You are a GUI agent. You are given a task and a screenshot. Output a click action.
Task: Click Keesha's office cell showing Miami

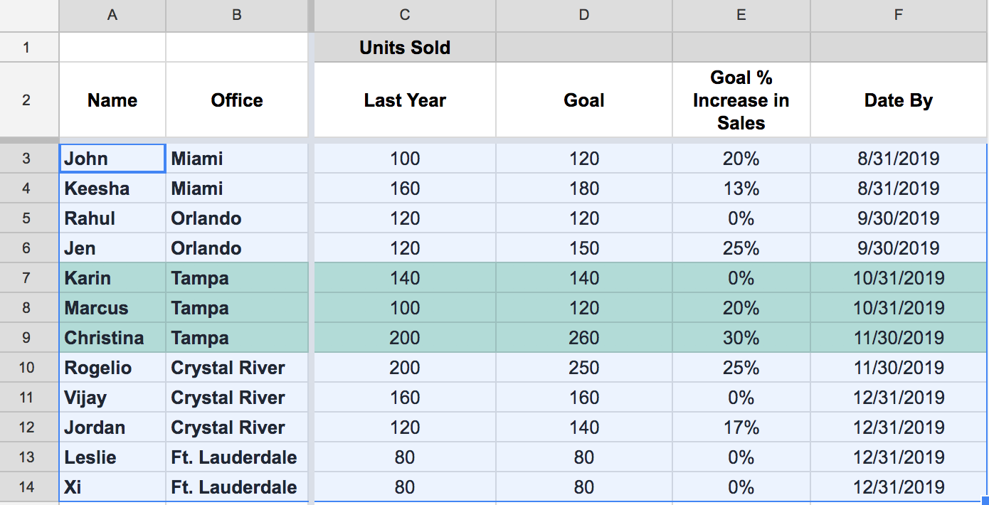tap(237, 188)
